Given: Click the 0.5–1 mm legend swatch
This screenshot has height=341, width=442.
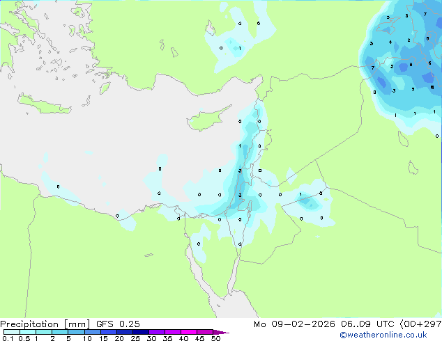Looking at the screenshot, I should tap(28, 332).
